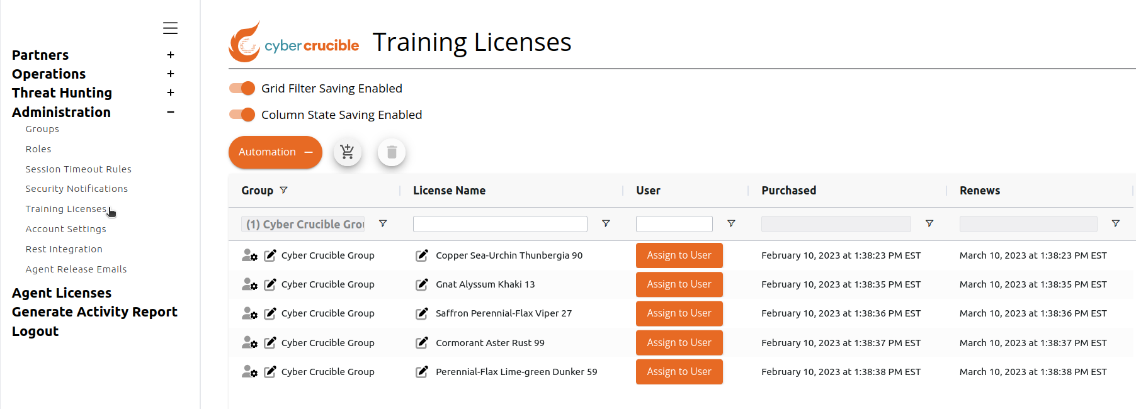Click the Cyber Crucible logo

point(294,42)
